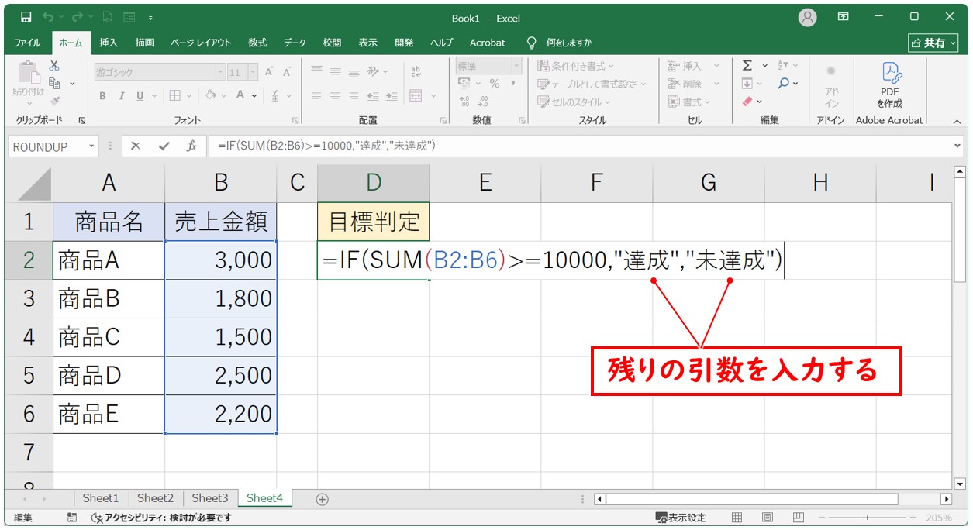This screenshot has width=973, height=530.
Task: Click the 表示設定 button in status bar
Action: (681, 518)
